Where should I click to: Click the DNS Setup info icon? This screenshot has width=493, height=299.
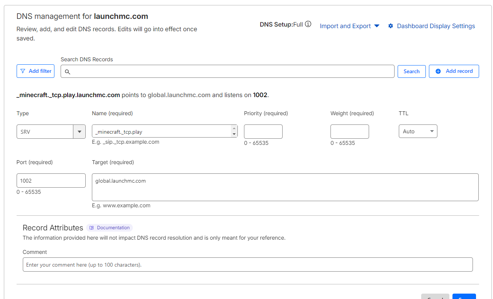tap(308, 24)
